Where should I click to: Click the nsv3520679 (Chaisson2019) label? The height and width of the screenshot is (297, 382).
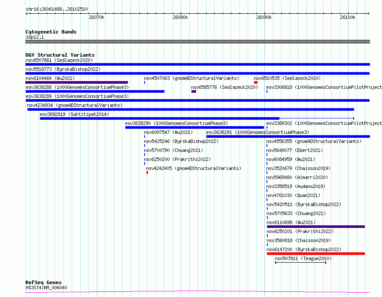(x=298, y=168)
